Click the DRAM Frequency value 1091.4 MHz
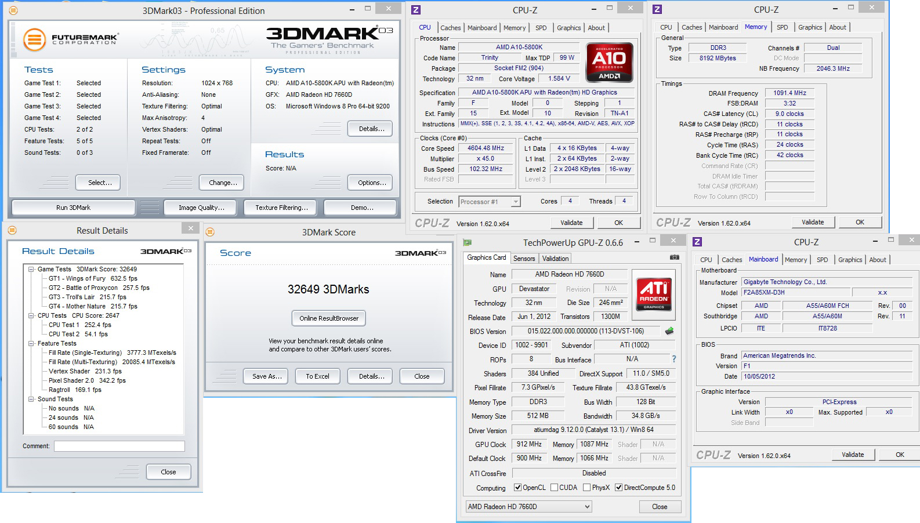920x523 pixels. coord(790,93)
